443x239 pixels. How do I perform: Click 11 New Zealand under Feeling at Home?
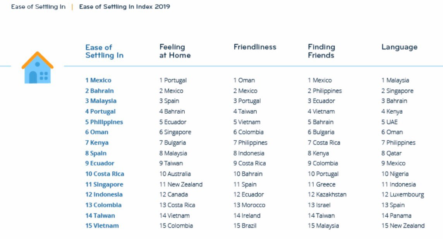tap(181, 184)
